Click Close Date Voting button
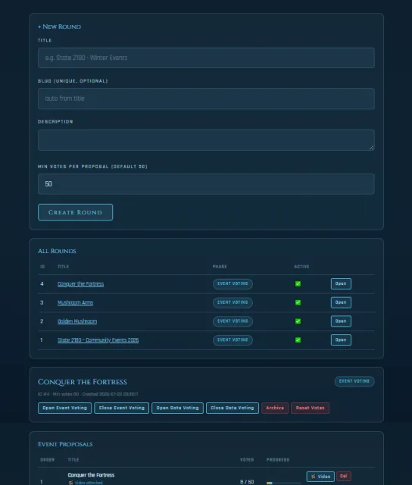The image size is (412, 485). (x=232, y=408)
